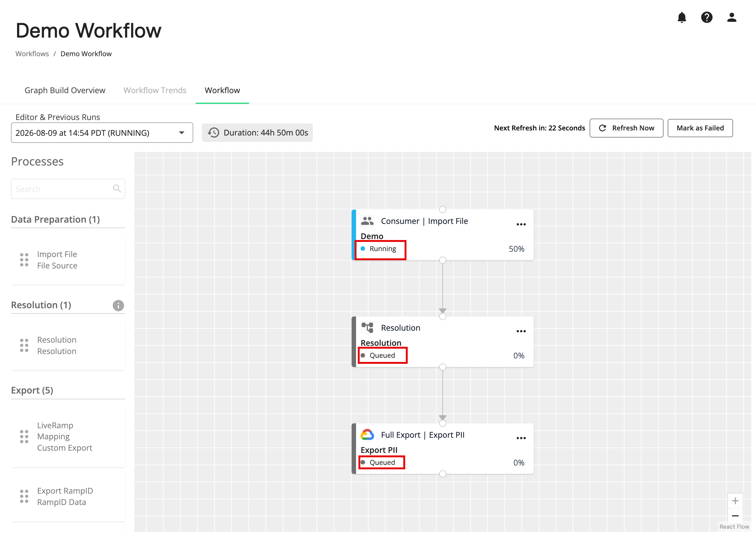The width and height of the screenshot is (756, 535).
Task: Click the Running status on Demo node
Action: point(378,249)
